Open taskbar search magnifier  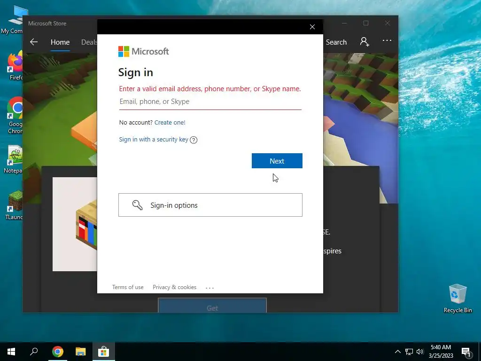point(34,352)
